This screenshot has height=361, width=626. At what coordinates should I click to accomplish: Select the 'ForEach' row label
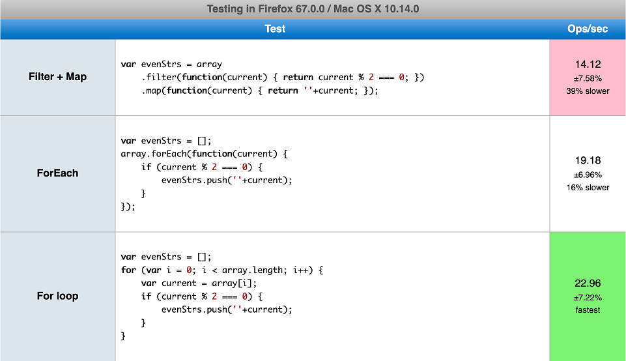pos(57,173)
